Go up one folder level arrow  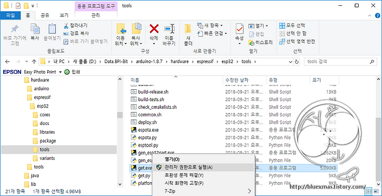click(x=34, y=62)
